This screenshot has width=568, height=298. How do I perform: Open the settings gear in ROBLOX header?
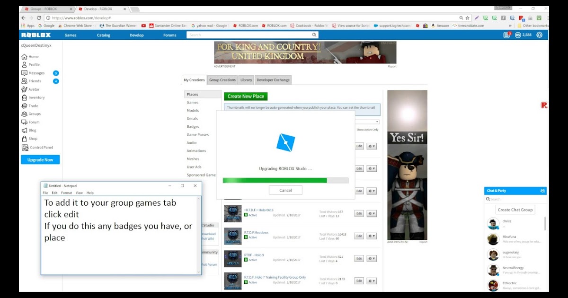tap(539, 35)
